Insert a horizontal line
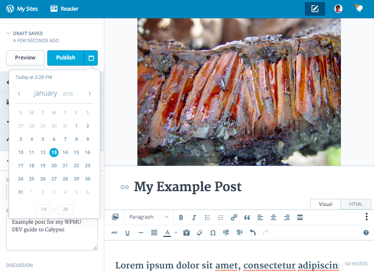 141,233
